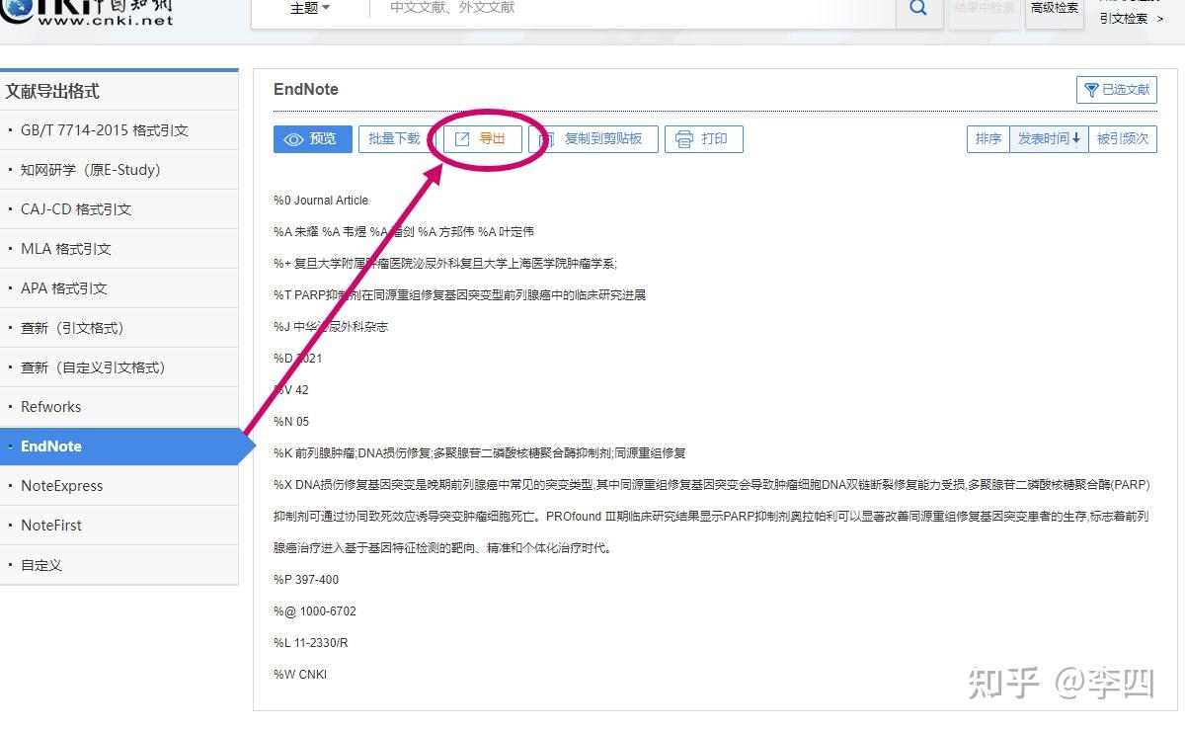1185x731 pixels.
Task: Click the CNKI logo
Action: [x=87, y=12]
